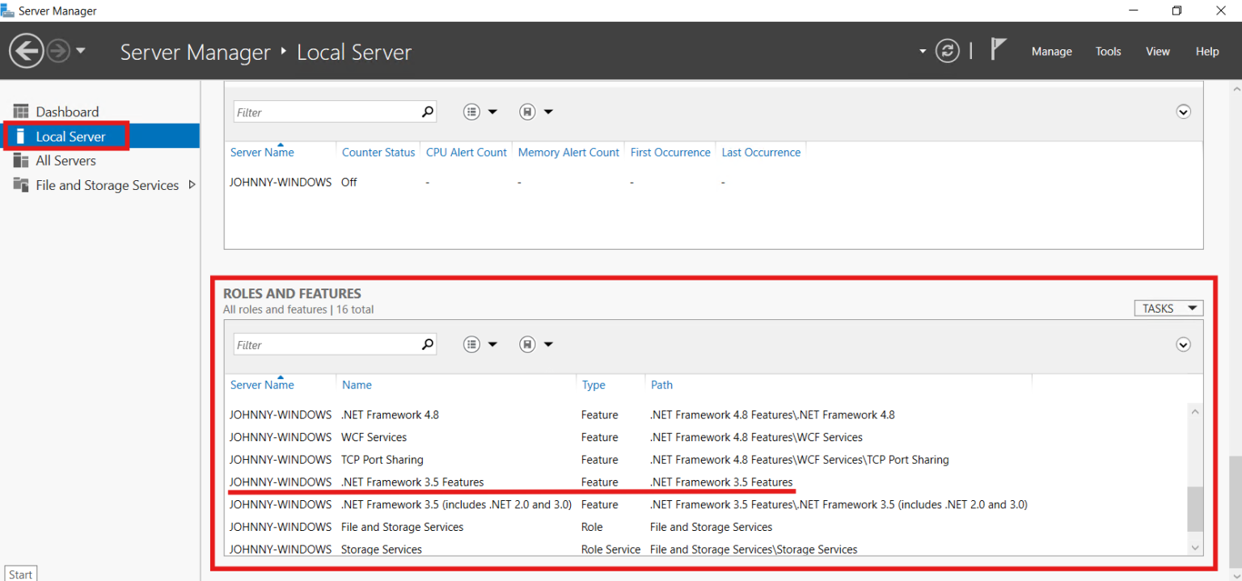Click the forward navigation arrow

coord(57,50)
